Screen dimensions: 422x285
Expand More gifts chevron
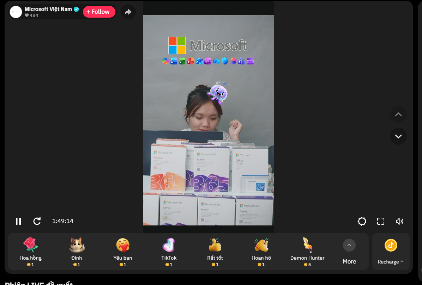pos(349,245)
